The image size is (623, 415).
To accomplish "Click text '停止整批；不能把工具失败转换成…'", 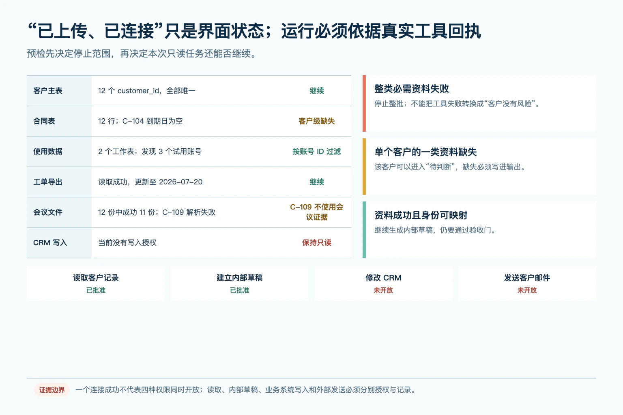I will pos(458,104).
